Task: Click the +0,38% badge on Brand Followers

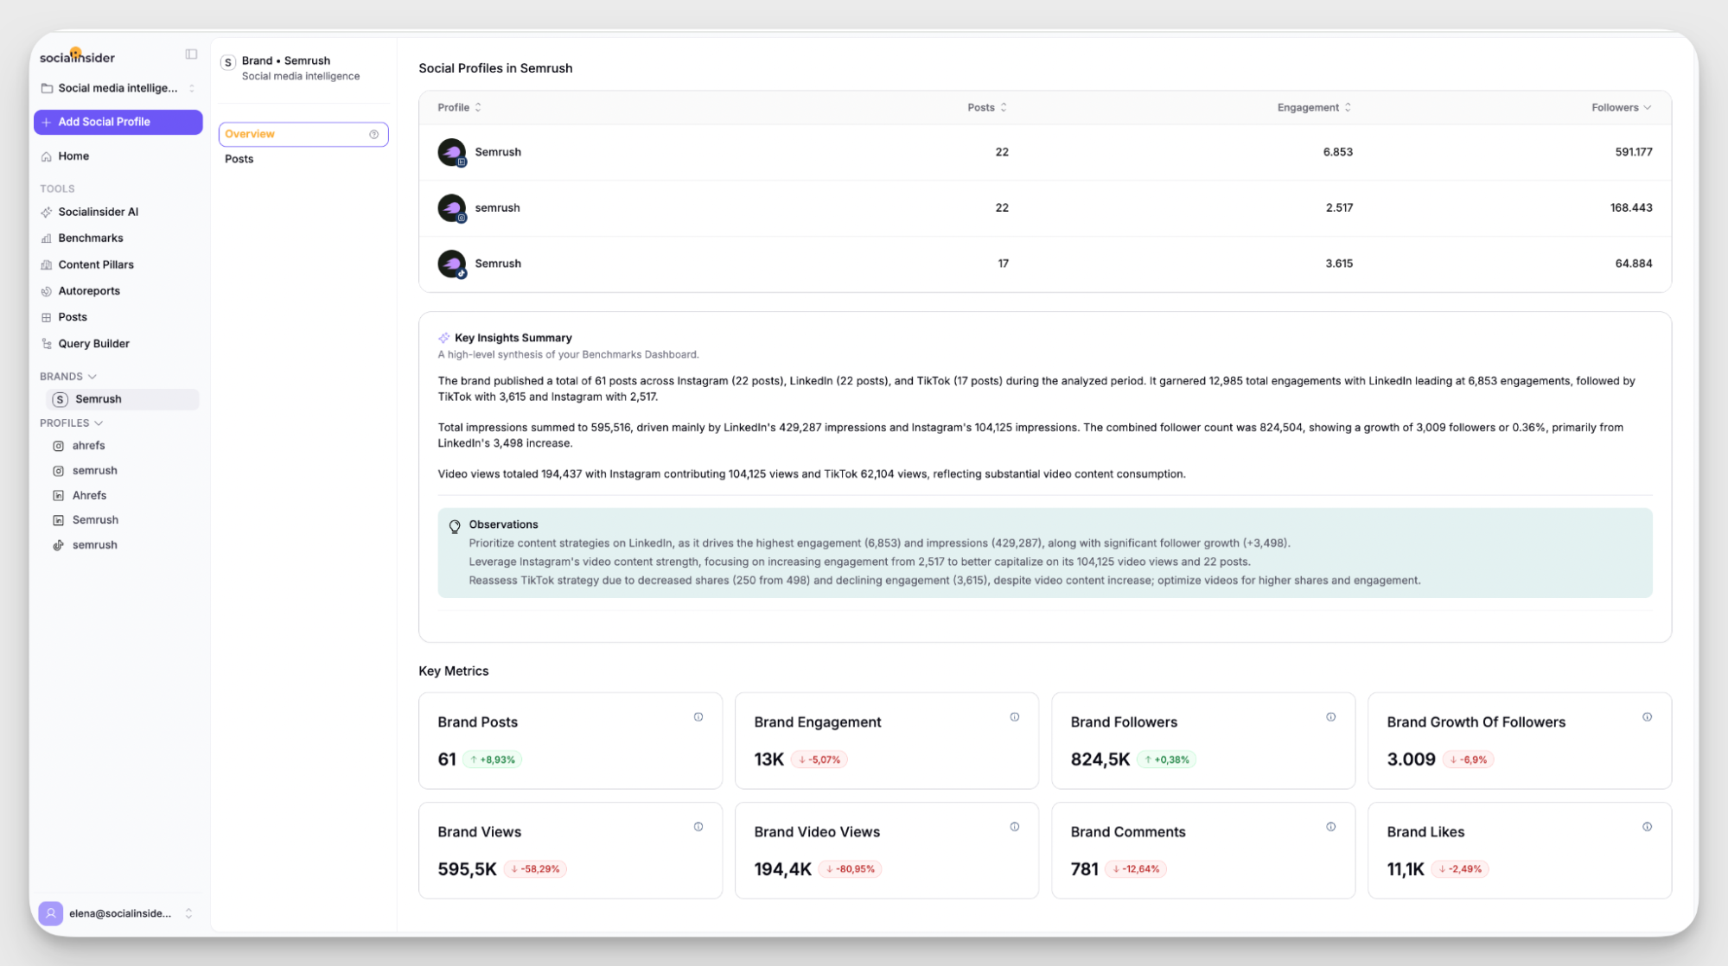Action: coord(1166,759)
